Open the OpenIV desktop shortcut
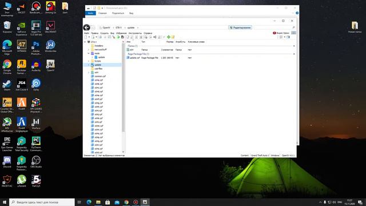Image resolution: width=366 pixels, height=206 pixels. click(50, 65)
